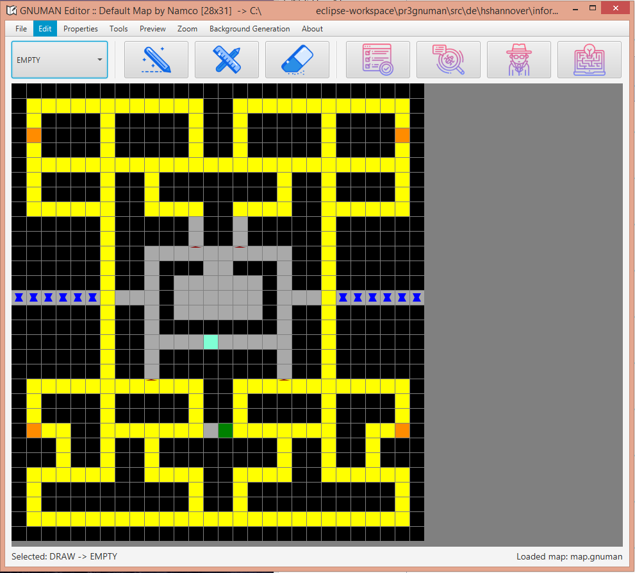635x573 pixels.
Task: Click the checklist validation icon
Action: pyautogui.click(x=378, y=60)
